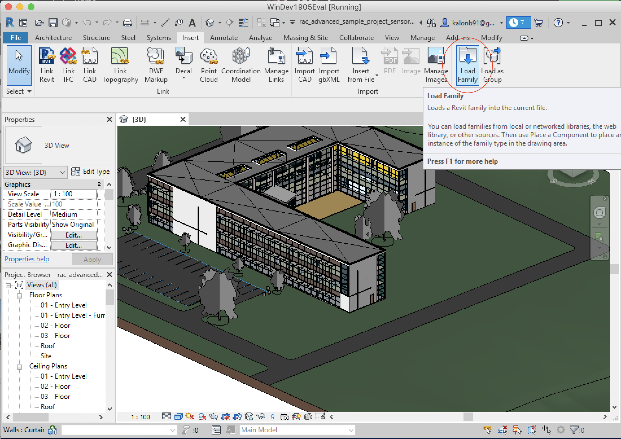Collapse the Floor Plans tree node

(19, 296)
